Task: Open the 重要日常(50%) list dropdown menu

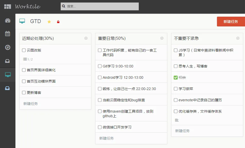Action: point(162,38)
